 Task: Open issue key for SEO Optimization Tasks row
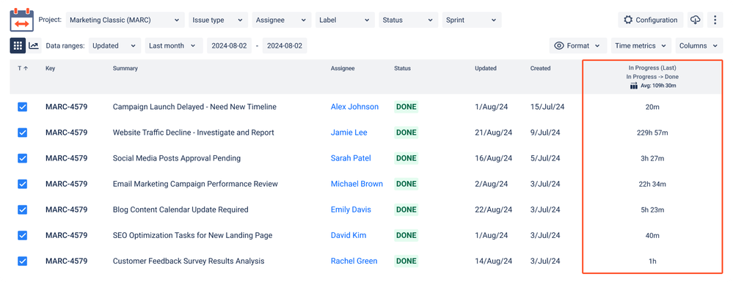click(66, 235)
